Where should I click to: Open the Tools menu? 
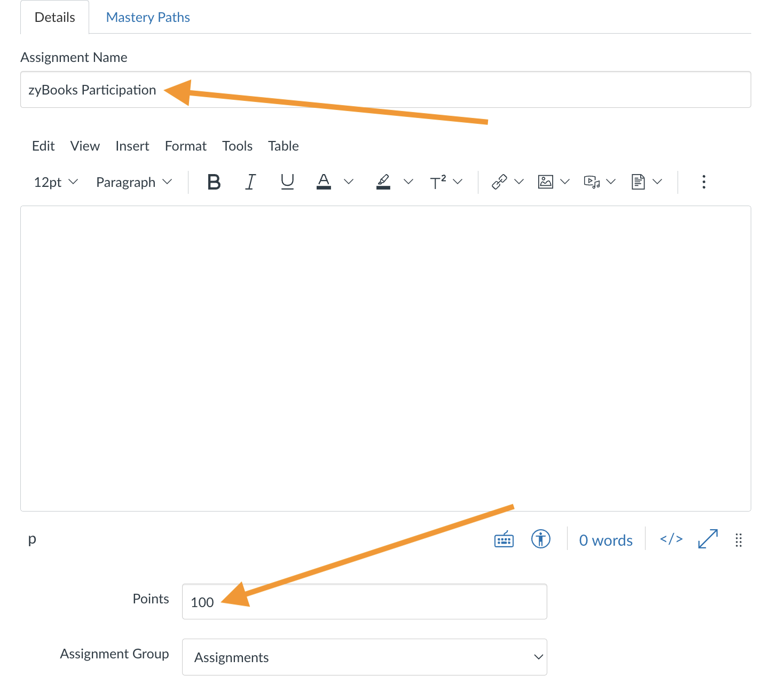[x=238, y=146]
